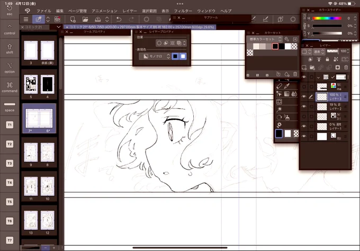Select the Eraser tool in the tool palette
This screenshot has width=360, height=251.
(279, 86)
